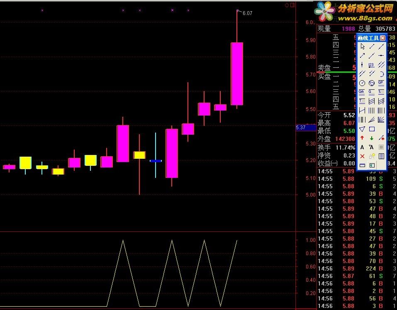
Task: Select the extended regression band tool
Action: coord(381,101)
